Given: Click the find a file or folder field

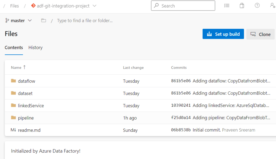Looking at the screenshot, I should pos(85,20).
